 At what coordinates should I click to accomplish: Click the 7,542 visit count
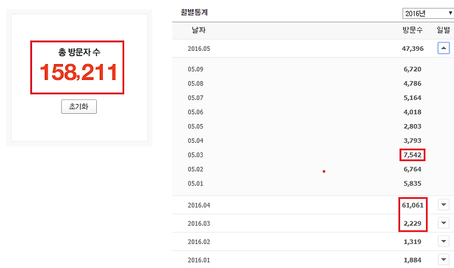(x=413, y=155)
